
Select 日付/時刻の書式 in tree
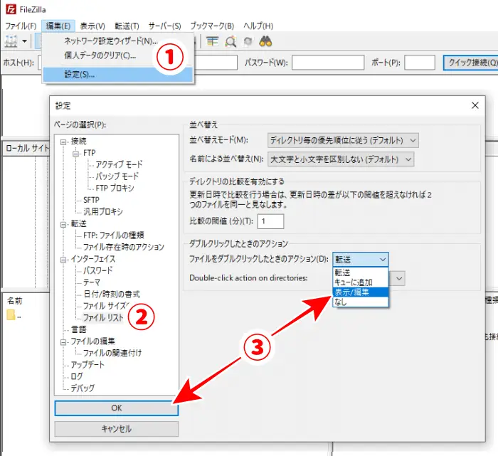112,294
